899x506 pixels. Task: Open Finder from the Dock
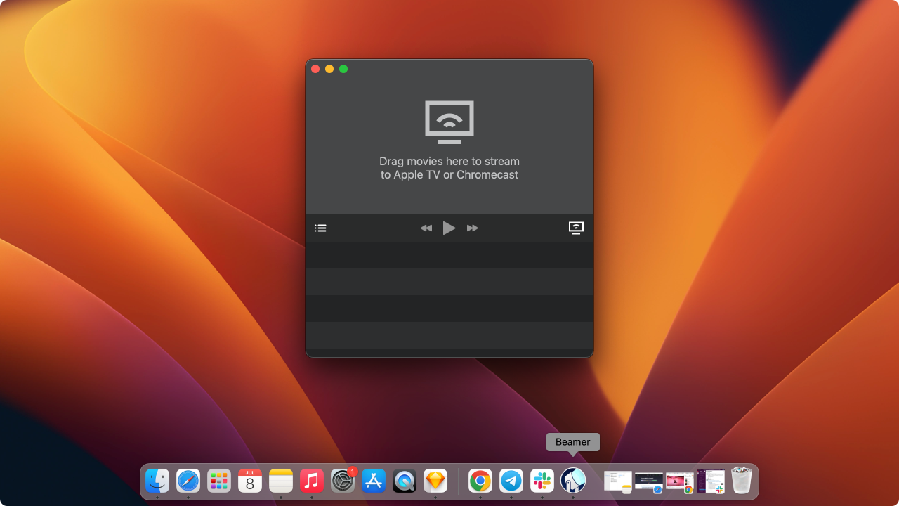157,481
